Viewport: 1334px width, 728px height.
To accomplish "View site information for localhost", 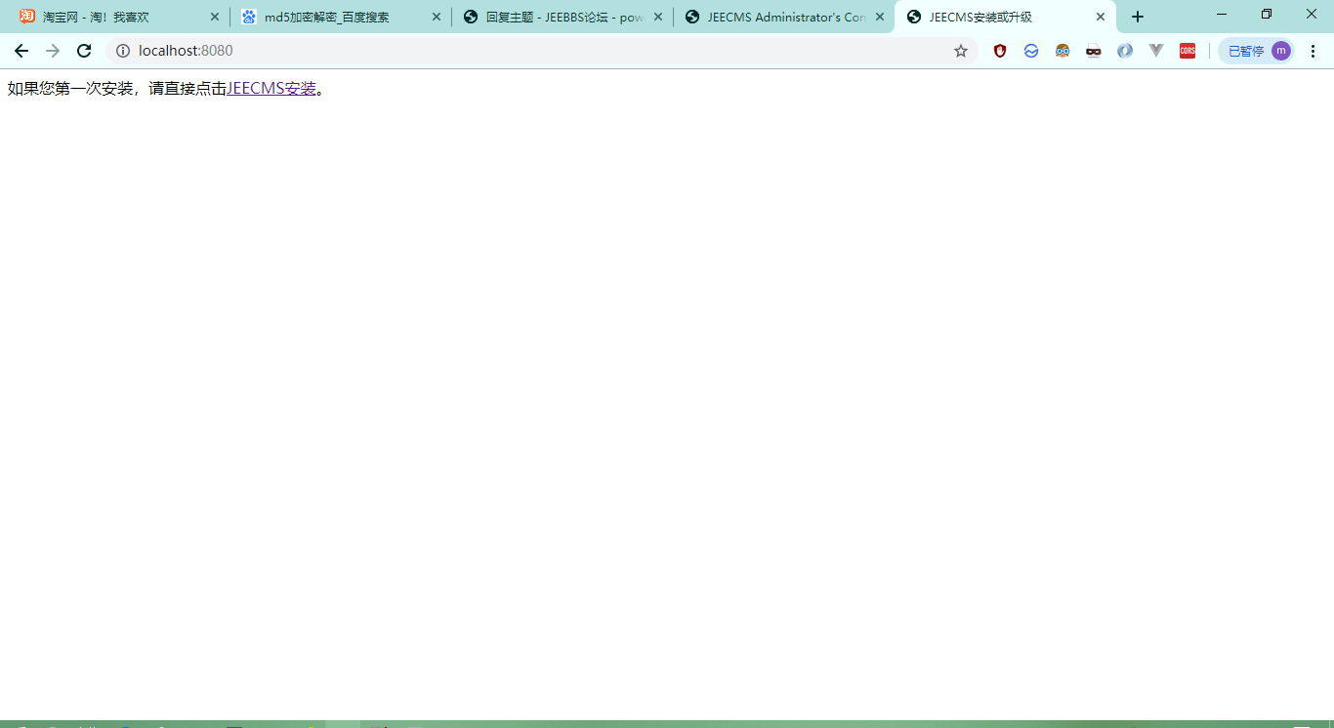I will [123, 51].
